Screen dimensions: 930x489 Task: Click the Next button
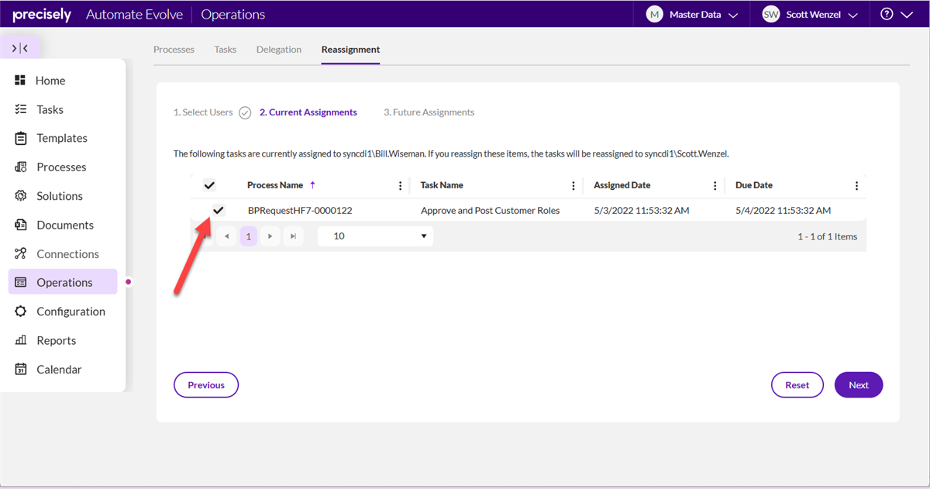859,385
